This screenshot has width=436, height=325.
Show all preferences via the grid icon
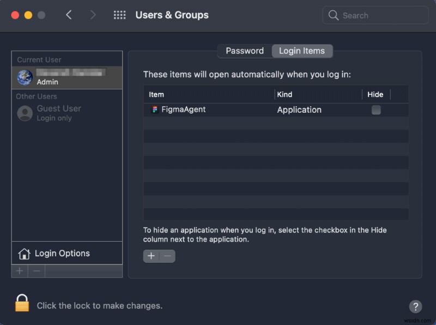pos(119,15)
